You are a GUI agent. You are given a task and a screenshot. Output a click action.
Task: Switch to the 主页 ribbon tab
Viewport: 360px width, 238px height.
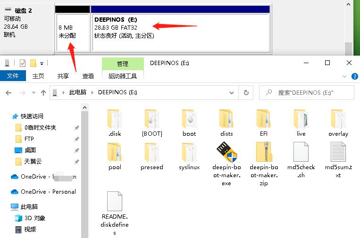click(x=38, y=76)
